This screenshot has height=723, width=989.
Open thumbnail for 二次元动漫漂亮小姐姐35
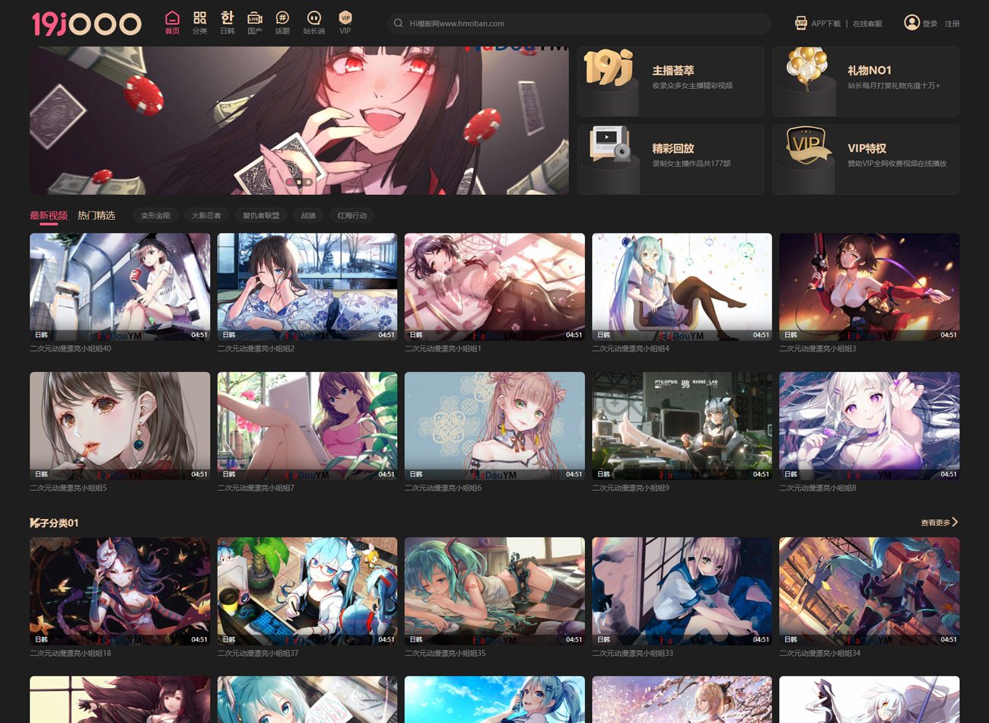494,591
